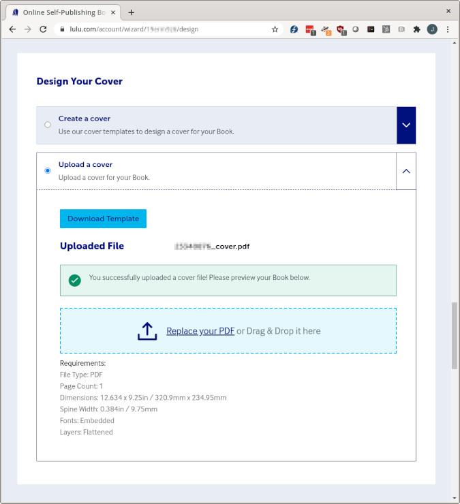Open the Chrome three-dot menu
Viewport: 460px width, 504px height.
[448, 29]
